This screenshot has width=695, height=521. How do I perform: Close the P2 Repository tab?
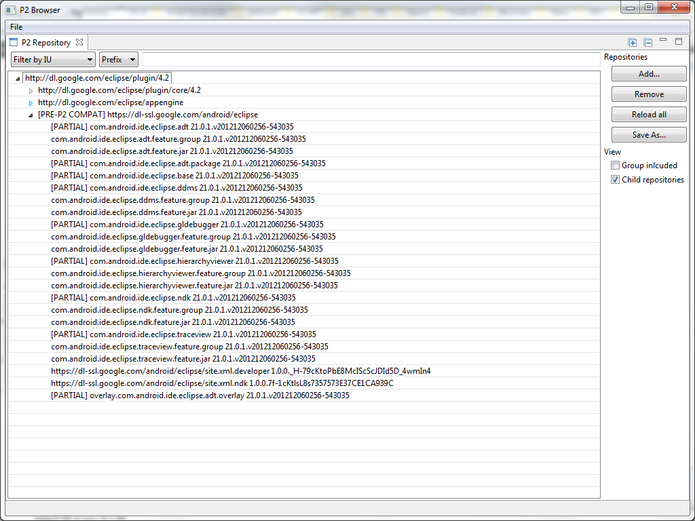tap(79, 42)
